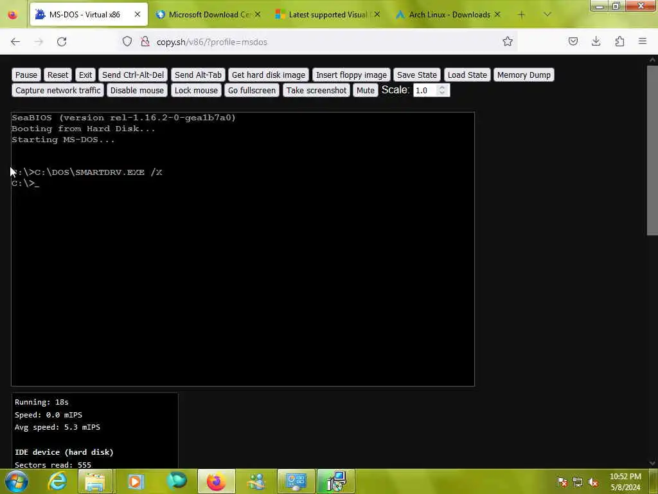Click the Running: 18s status text
658x494 pixels.
pyautogui.click(x=42, y=402)
